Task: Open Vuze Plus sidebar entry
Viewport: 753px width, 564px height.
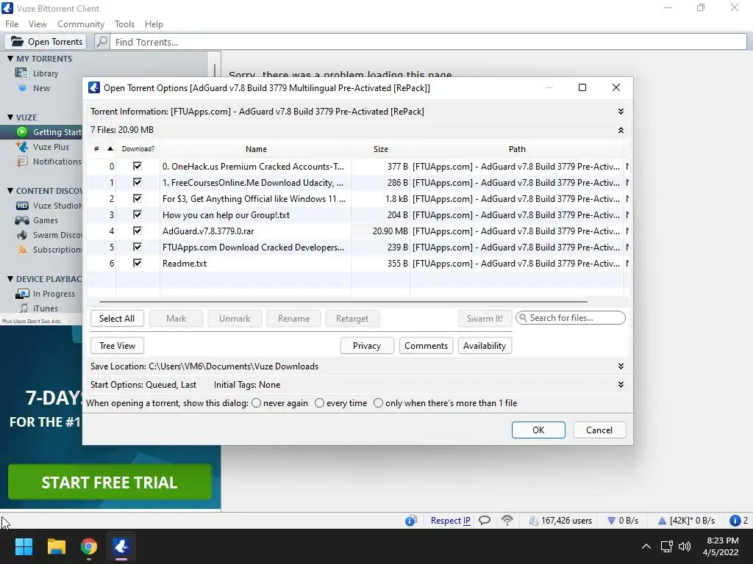Action: [42, 147]
